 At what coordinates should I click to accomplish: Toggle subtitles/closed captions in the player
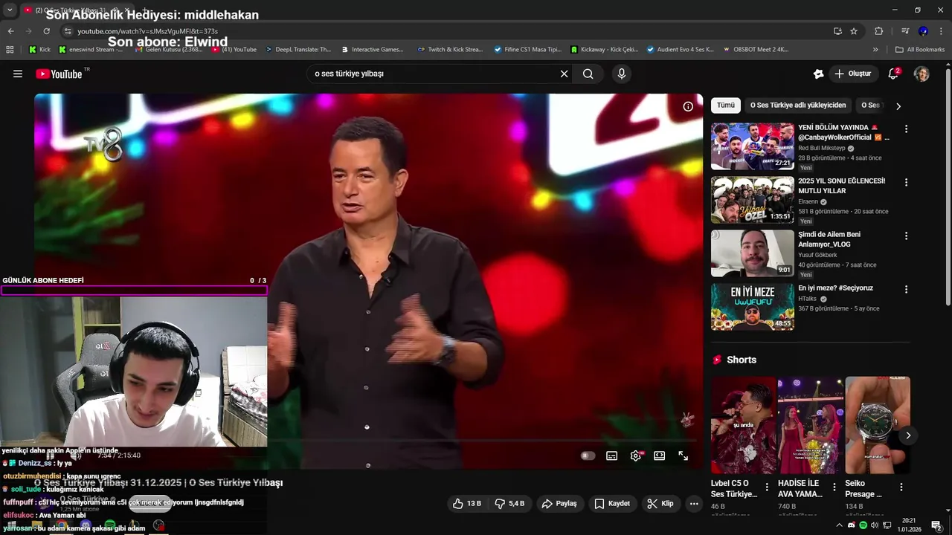click(x=611, y=455)
